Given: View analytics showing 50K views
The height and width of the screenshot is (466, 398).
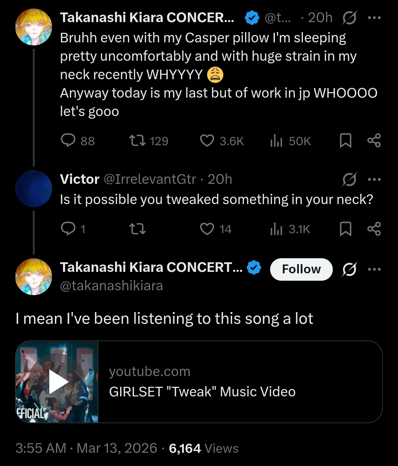Looking at the screenshot, I should point(276,140).
